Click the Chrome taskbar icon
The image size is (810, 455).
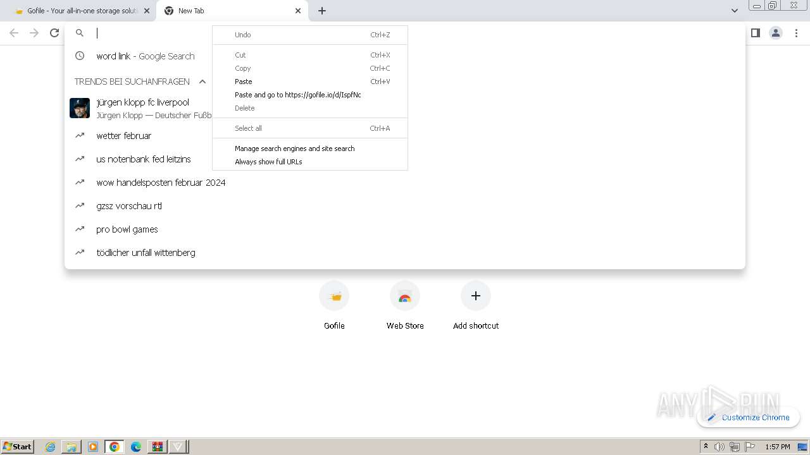coord(115,447)
